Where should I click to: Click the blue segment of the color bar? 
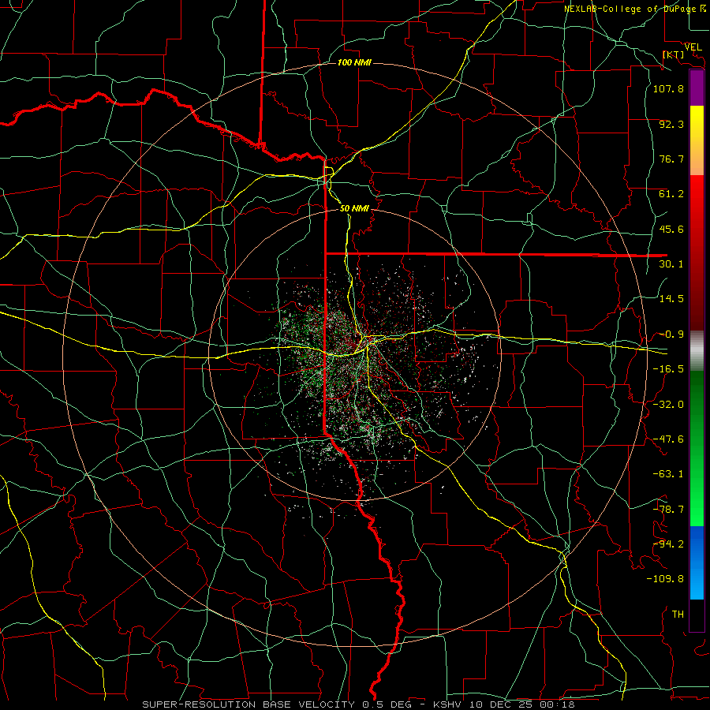697,562
